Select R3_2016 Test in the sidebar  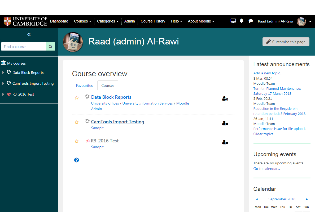23,94
